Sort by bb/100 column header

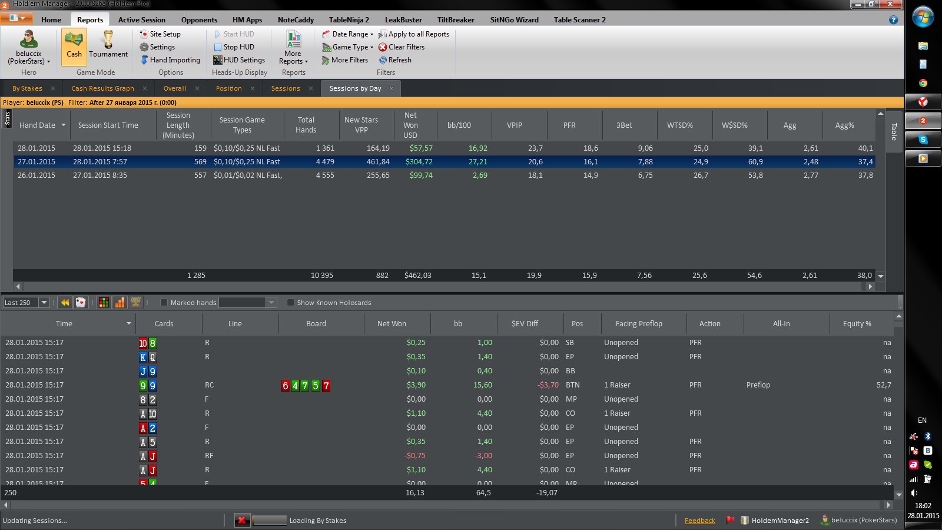pos(459,125)
